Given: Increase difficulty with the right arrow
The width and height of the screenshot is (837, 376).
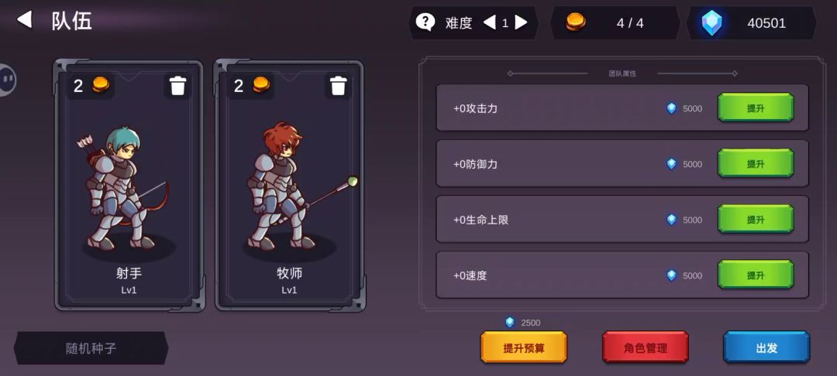Looking at the screenshot, I should coord(521,22).
